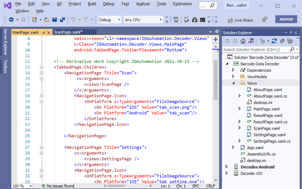Collapse TabbedPage.Children code outlining on line 13
The image size is (302, 189).
[42, 67]
